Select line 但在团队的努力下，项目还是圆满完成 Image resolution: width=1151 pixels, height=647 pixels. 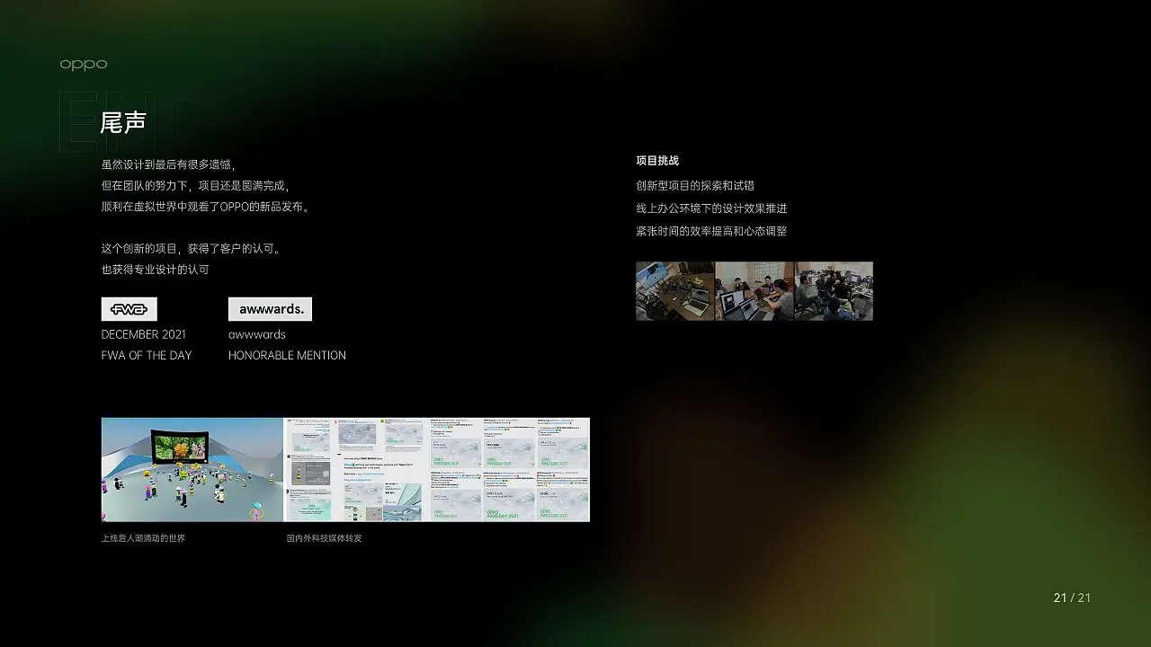click(x=196, y=186)
